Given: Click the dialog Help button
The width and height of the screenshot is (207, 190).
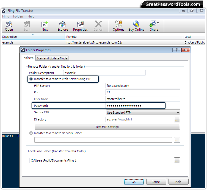Looking at the screenshot, I should pyautogui.click(x=178, y=182).
